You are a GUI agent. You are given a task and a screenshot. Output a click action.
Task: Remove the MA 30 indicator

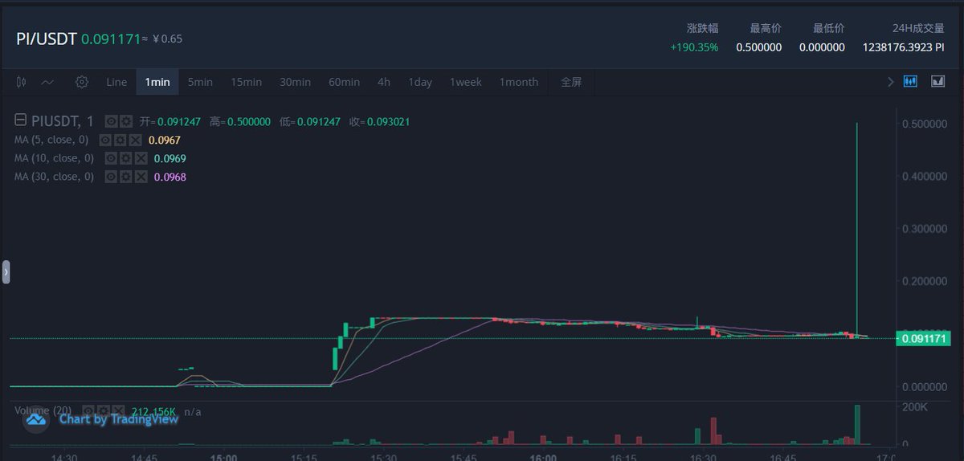point(141,177)
